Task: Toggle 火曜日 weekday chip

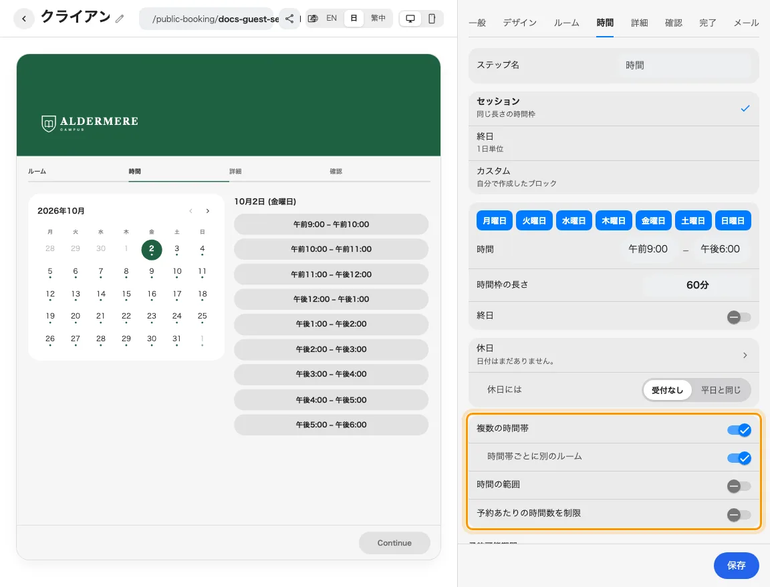Action: click(x=534, y=221)
